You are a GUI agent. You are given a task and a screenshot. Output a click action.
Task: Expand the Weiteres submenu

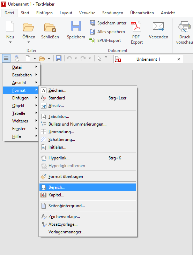[x=21, y=121]
